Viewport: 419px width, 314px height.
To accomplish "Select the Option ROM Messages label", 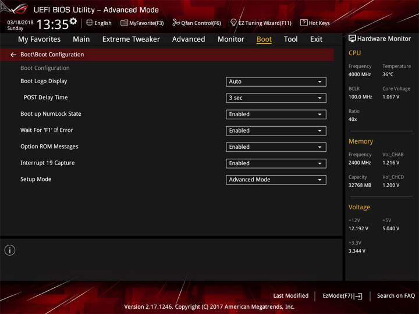I will pyautogui.click(x=49, y=147).
